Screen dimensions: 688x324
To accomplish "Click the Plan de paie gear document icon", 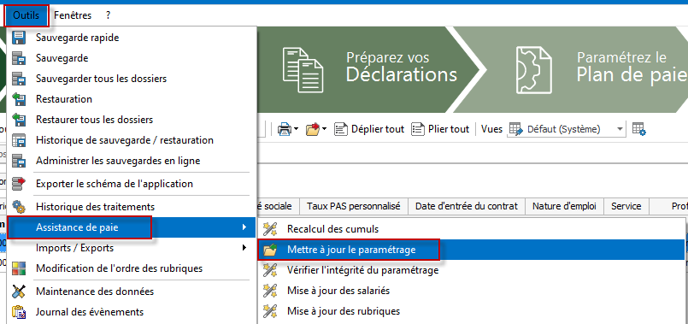I will [x=533, y=70].
